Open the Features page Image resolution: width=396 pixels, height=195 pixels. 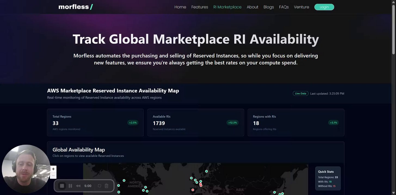[200, 7]
